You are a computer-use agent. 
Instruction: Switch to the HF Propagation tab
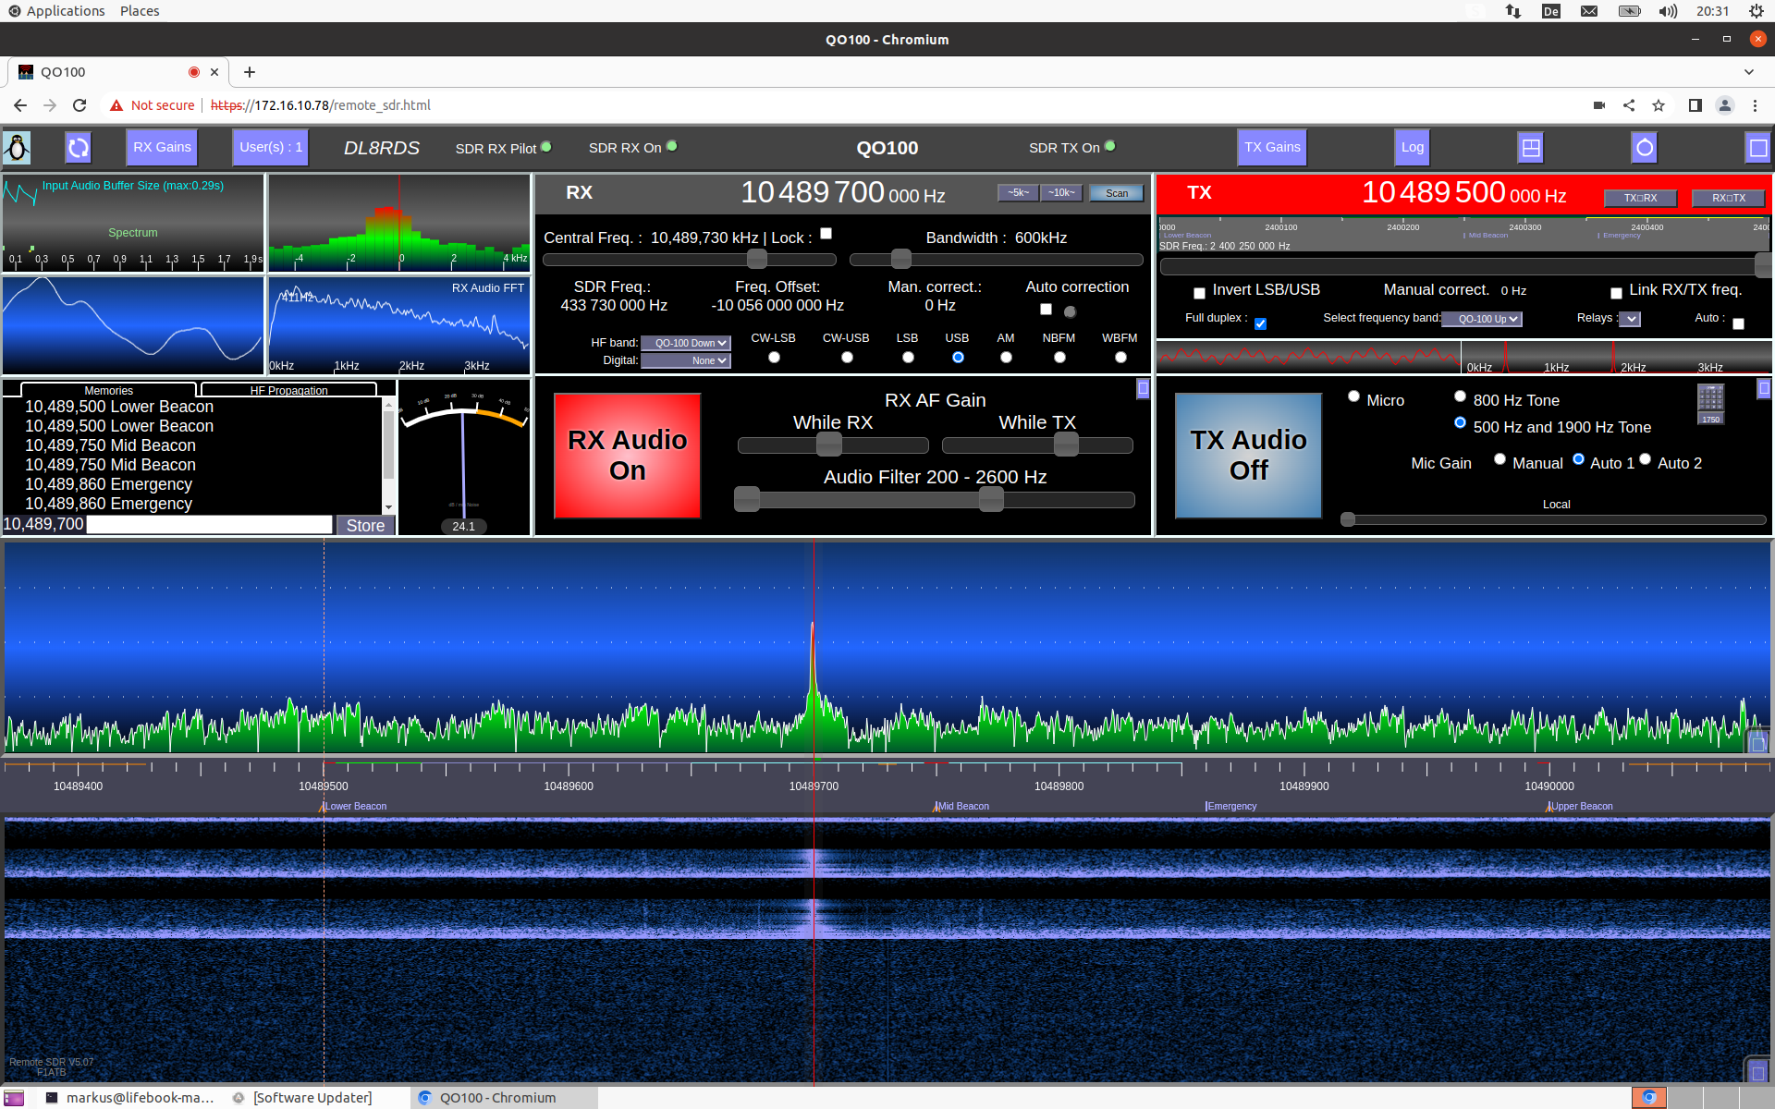pyautogui.click(x=288, y=390)
